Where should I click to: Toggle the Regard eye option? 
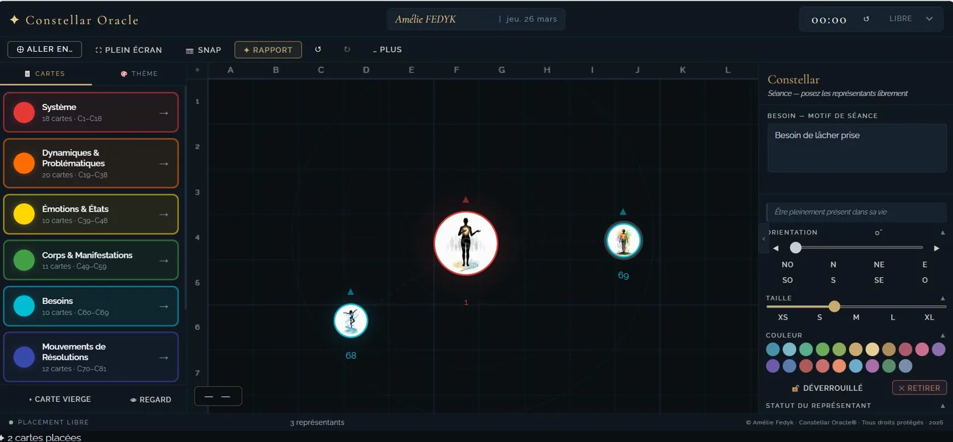pos(151,399)
